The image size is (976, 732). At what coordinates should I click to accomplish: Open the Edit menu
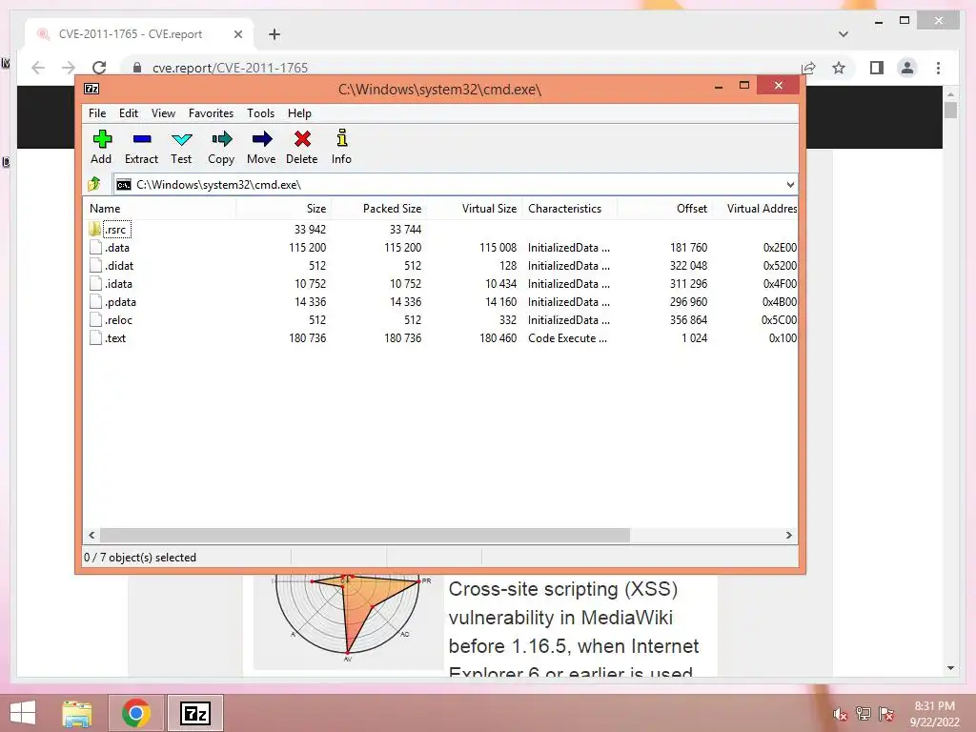tap(129, 113)
